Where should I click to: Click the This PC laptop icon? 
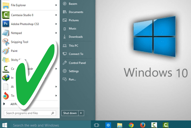coord(64,46)
